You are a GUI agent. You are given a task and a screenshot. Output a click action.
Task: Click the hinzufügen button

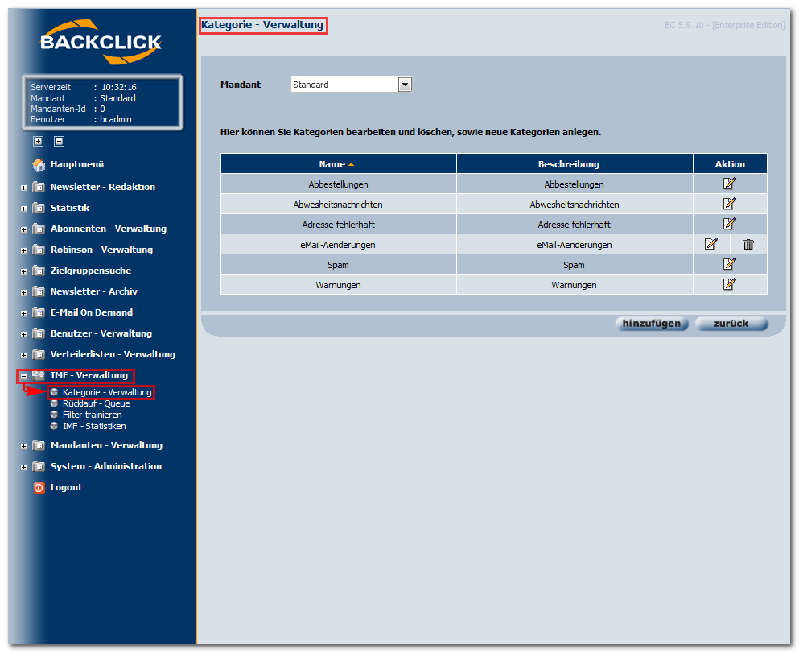(652, 324)
